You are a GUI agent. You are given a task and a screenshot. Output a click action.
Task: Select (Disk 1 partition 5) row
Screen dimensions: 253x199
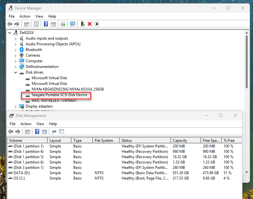124,157
